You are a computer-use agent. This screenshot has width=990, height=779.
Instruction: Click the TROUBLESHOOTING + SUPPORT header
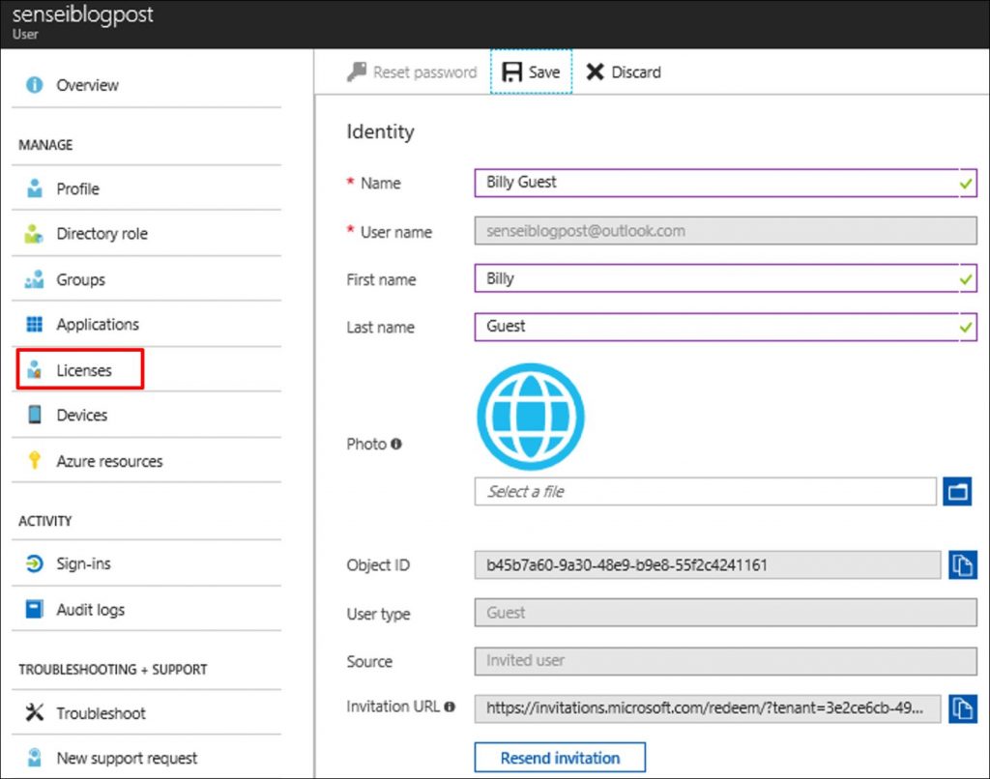(x=113, y=669)
